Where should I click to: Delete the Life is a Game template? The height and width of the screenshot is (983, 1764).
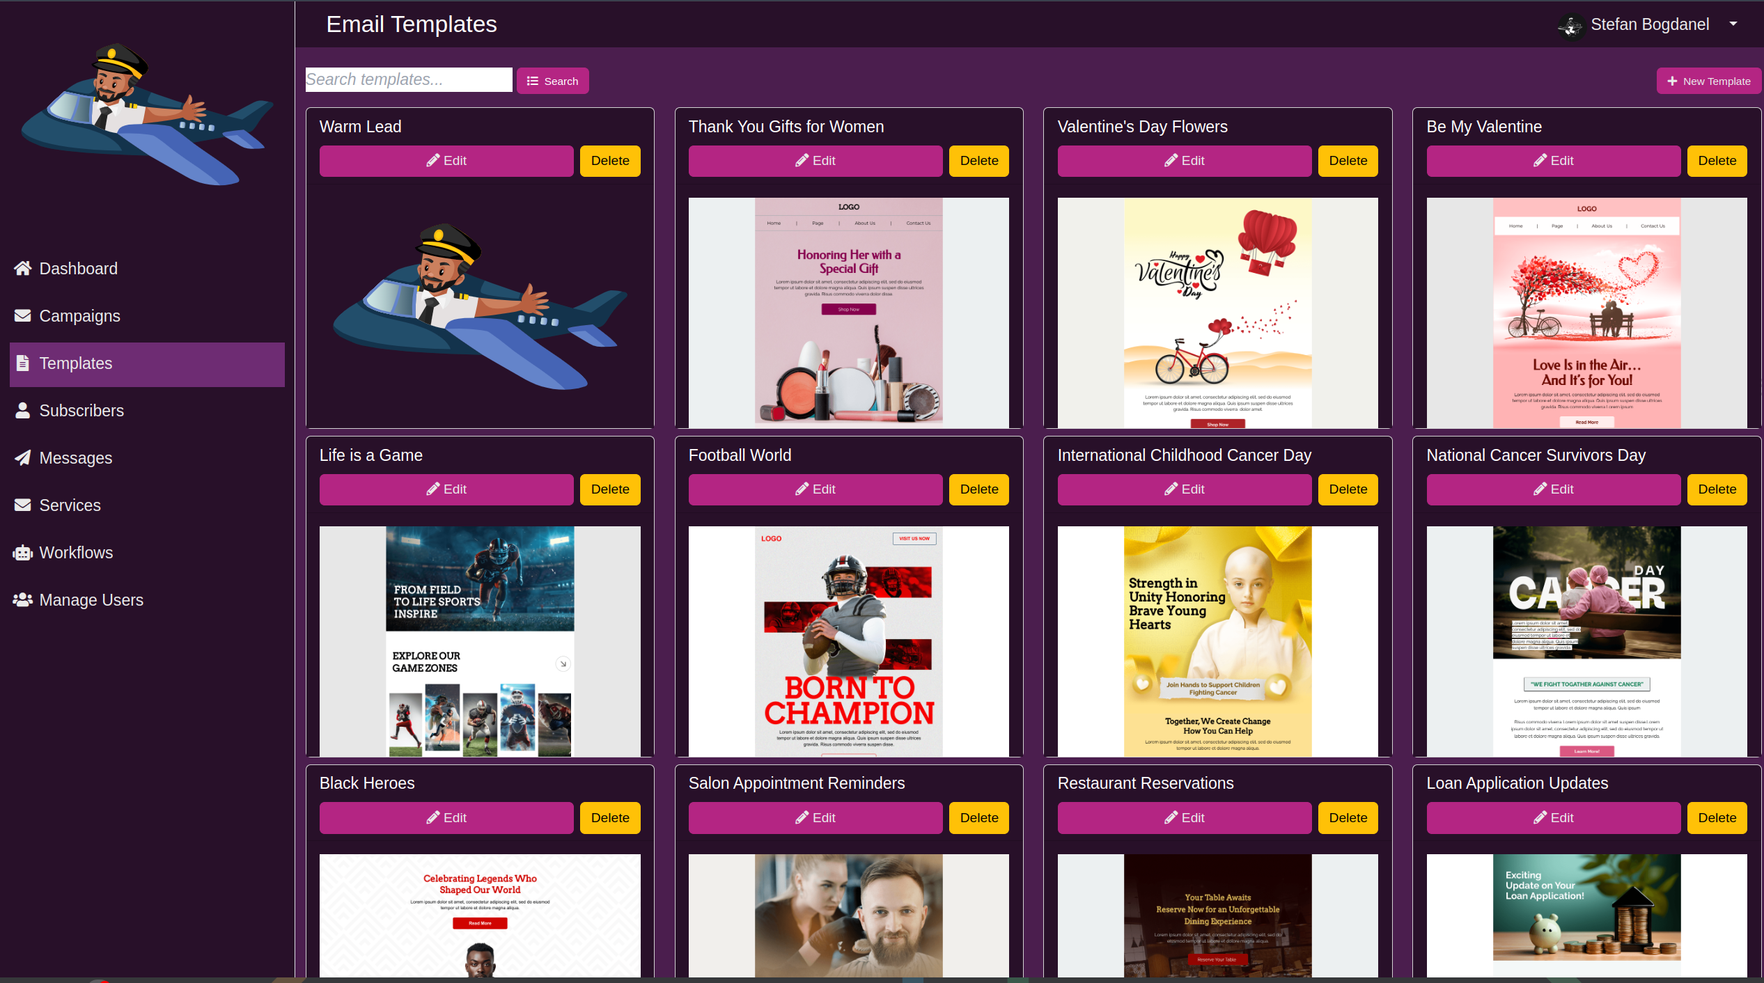click(610, 489)
